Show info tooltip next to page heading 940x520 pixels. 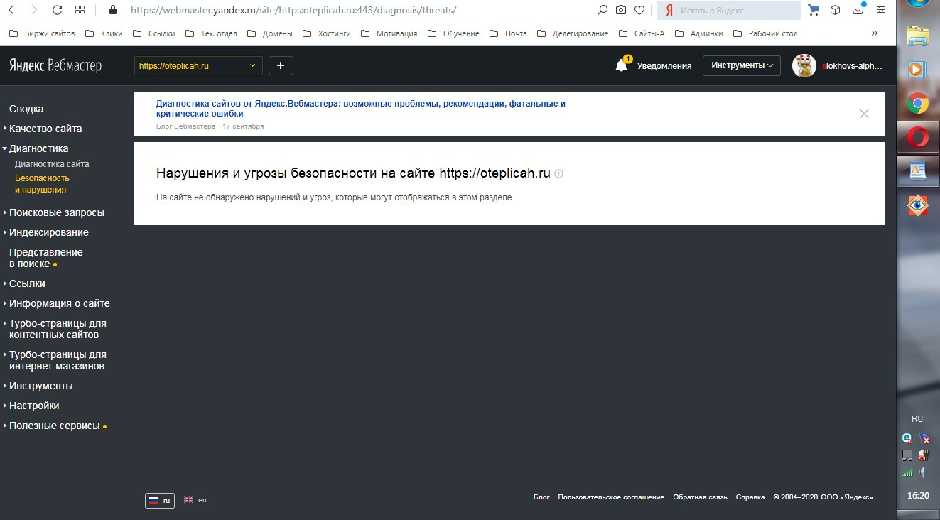click(x=558, y=174)
